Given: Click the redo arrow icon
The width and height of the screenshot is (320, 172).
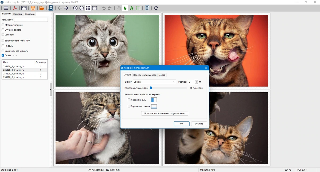Looking at the screenshot, I should [x=110, y=8].
